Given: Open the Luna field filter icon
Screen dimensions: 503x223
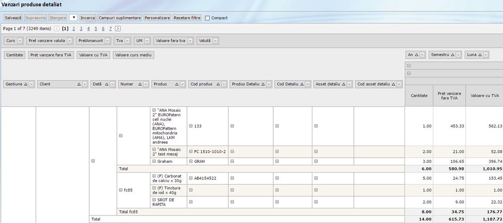Looking at the screenshot, I should coord(485,55).
